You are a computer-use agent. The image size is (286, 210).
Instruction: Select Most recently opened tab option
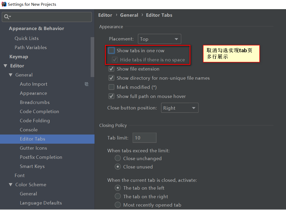(118, 205)
